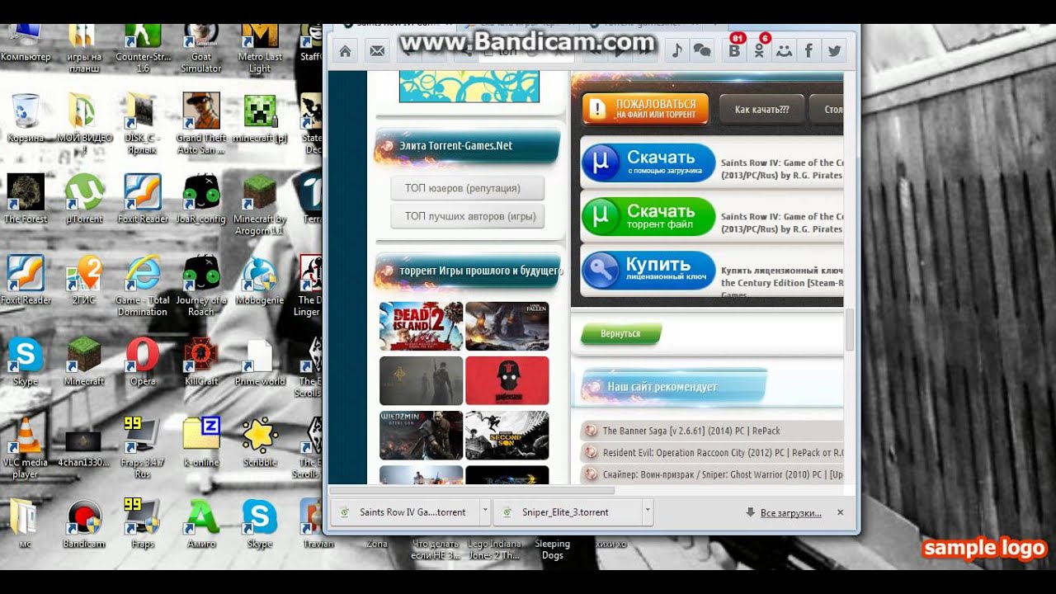Image resolution: width=1056 pixels, height=594 pixels.
Task: Open the Second Son game thumbnail
Action: pos(507,435)
